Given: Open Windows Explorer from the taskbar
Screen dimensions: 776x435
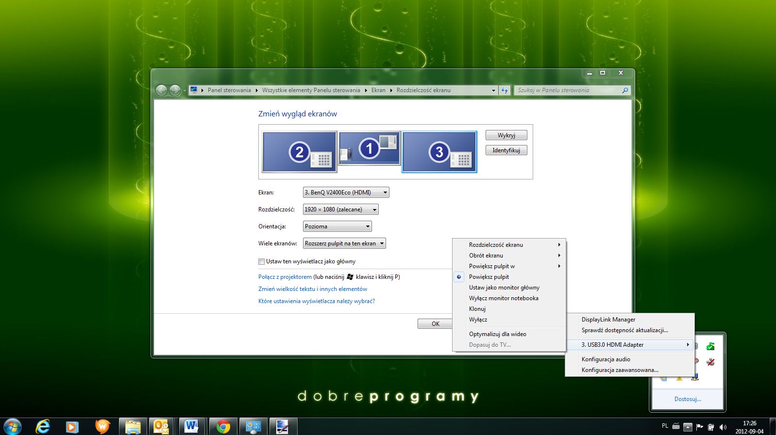Looking at the screenshot, I should [x=133, y=427].
